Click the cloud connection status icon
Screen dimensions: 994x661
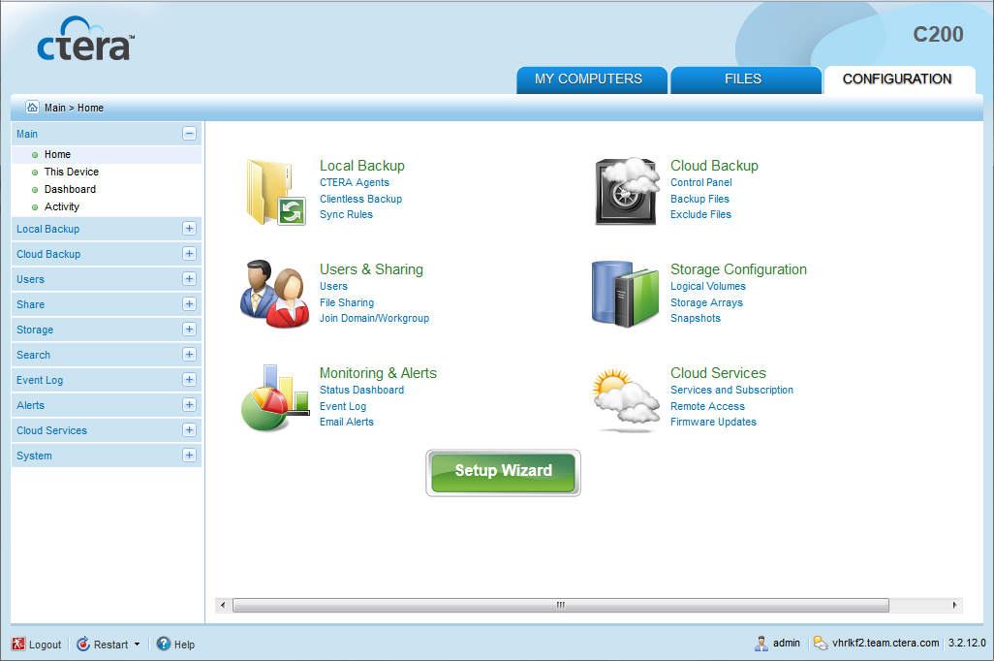click(x=821, y=644)
